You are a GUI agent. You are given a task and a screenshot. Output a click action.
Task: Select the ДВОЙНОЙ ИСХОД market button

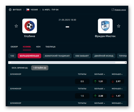click(x=104, y=56)
